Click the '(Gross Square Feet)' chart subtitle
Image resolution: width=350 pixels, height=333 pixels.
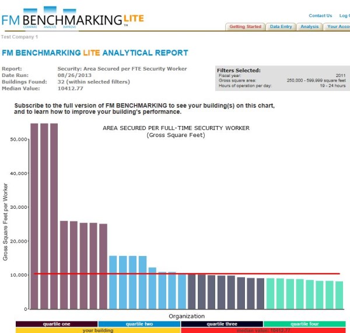pos(176,135)
